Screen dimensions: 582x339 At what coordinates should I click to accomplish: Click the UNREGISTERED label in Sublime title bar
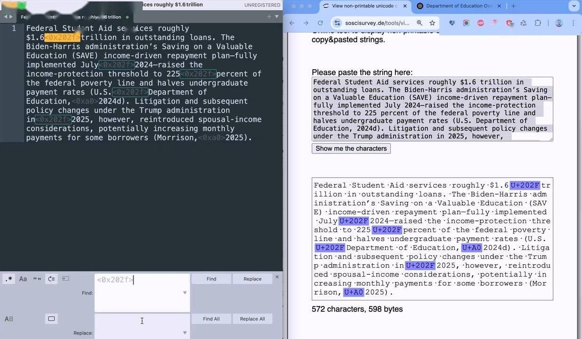[262, 5]
